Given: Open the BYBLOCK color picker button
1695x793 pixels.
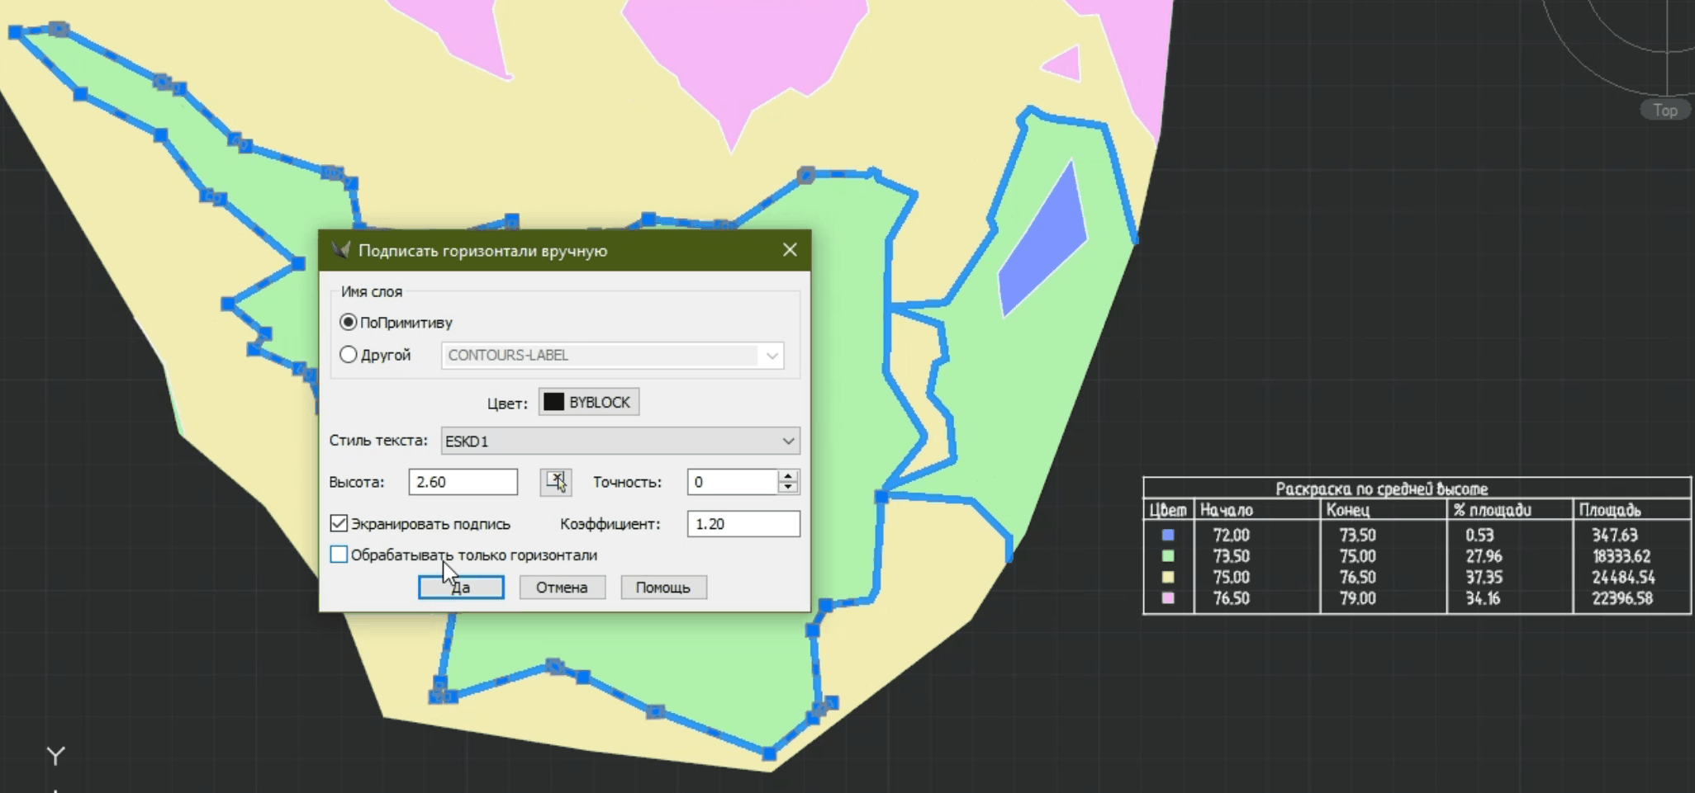Looking at the screenshot, I should [x=588, y=402].
